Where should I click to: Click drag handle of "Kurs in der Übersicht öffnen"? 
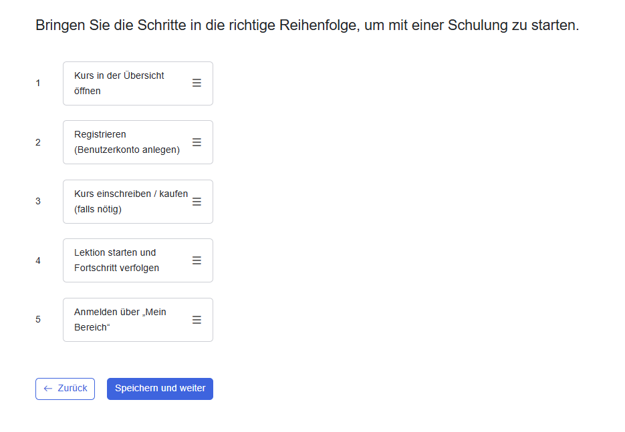[197, 83]
